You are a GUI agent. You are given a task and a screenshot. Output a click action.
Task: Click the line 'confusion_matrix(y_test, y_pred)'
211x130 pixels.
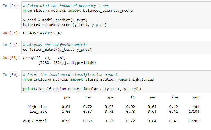[x=57, y=50]
